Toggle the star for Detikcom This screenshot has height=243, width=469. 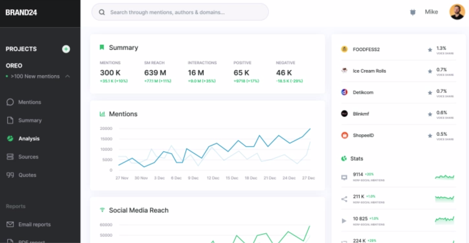point(430,93)
